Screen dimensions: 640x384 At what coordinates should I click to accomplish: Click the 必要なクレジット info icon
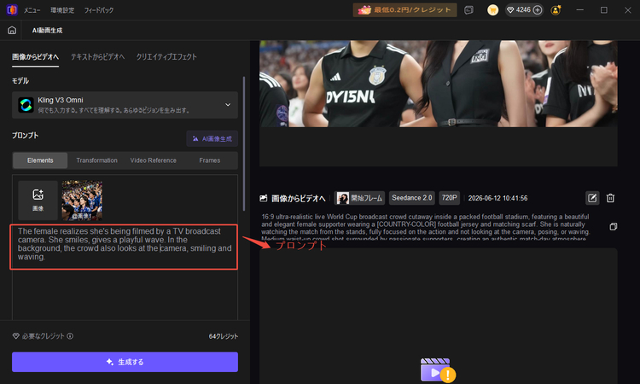70,336
